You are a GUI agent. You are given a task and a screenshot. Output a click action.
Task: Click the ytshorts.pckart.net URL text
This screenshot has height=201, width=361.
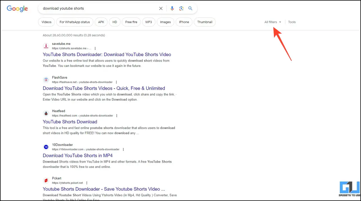click(x=67, y=183)
